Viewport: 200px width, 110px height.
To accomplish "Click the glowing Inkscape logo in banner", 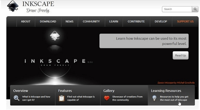I will [55, 36].
